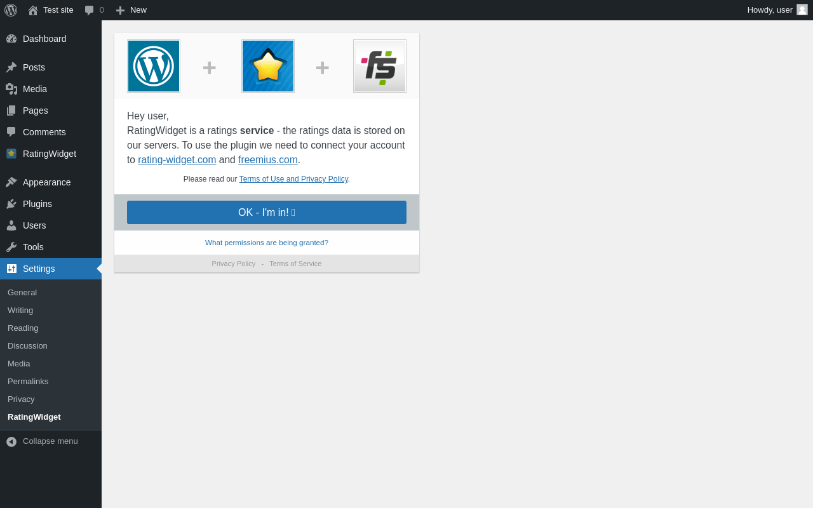Click the Pages icon in sidebar

11,110
